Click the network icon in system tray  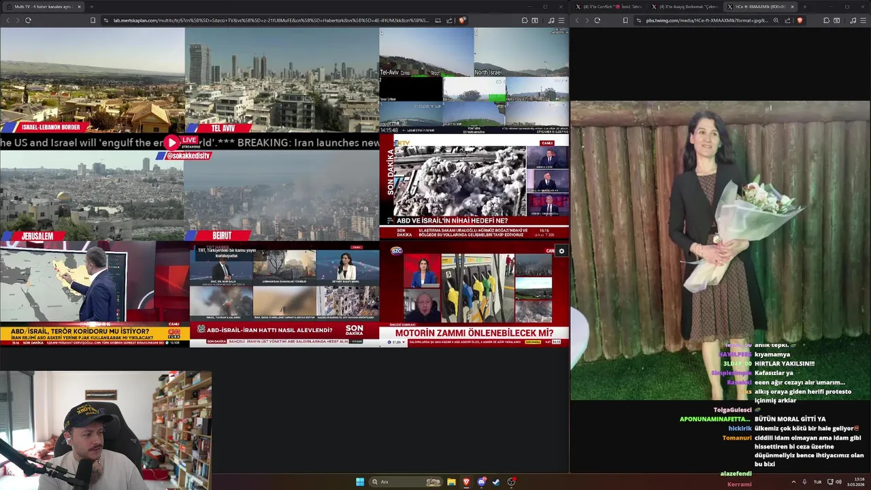coord(830,482)
